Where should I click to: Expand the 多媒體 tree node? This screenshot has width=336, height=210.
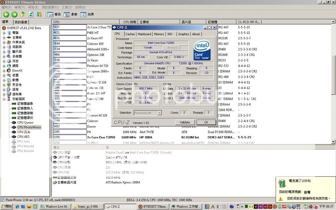click(x=4, y=56)
